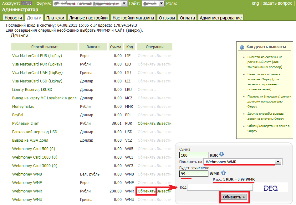Switch to the Новости tab
The width and height of the screenshot is (296, 205).
point(13,18)
